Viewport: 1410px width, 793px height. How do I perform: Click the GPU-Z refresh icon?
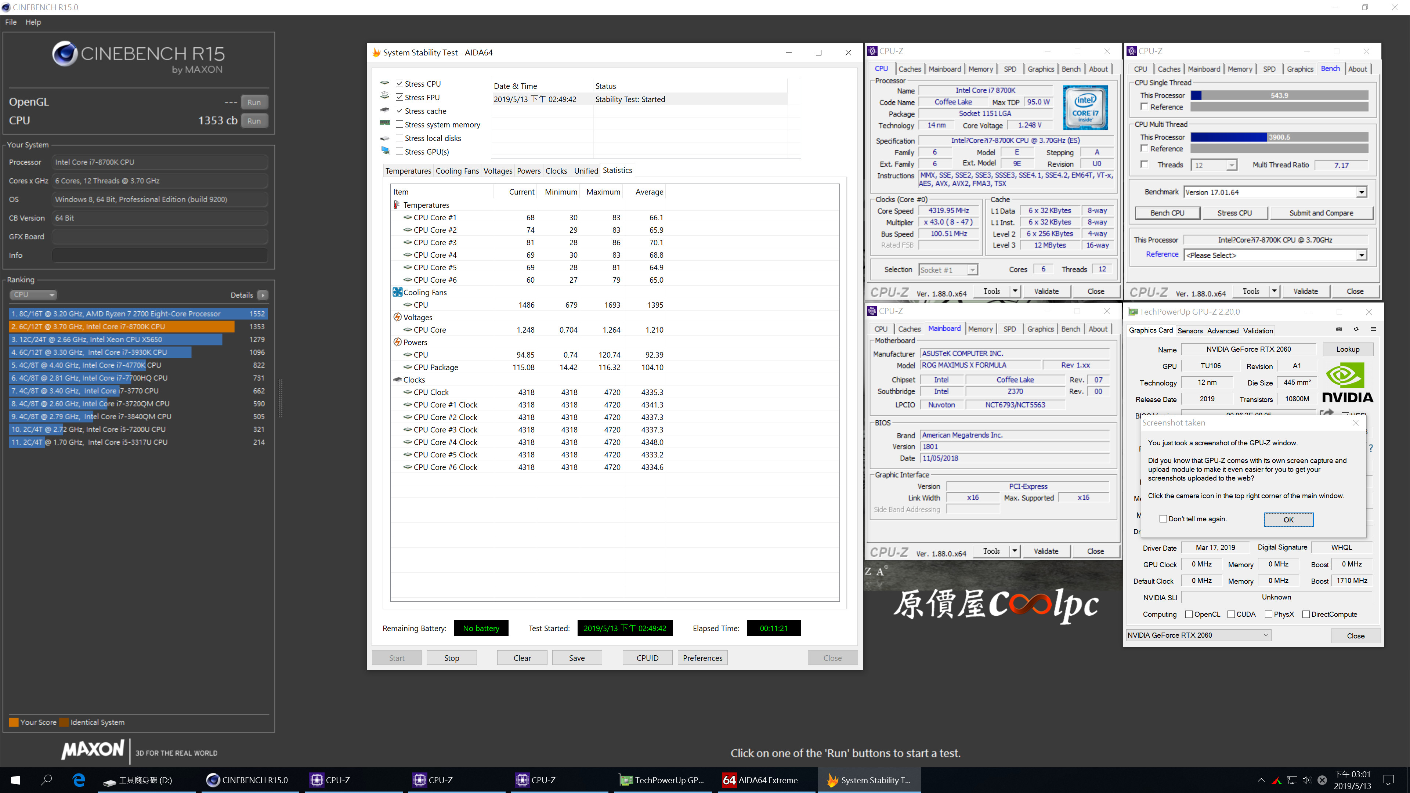[x=1356, y=329]
